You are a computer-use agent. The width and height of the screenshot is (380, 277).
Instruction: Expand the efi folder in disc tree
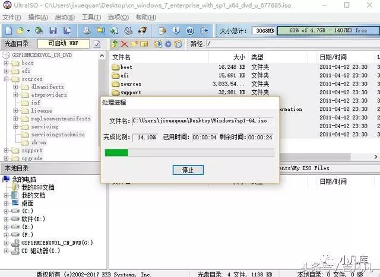pyautogui.click(x=6, y=71)
